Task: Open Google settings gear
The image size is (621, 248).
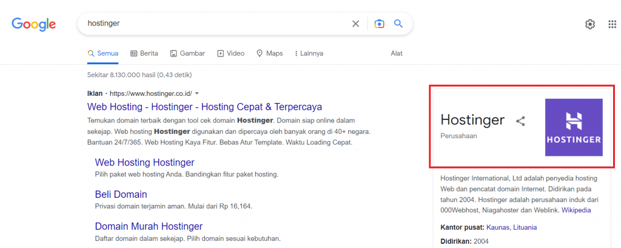Action: point(589,24)
